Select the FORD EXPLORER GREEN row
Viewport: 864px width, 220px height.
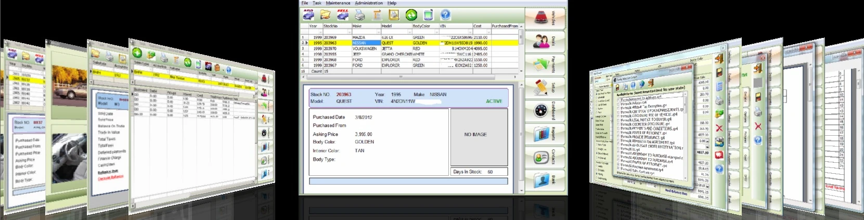point(409,66)
